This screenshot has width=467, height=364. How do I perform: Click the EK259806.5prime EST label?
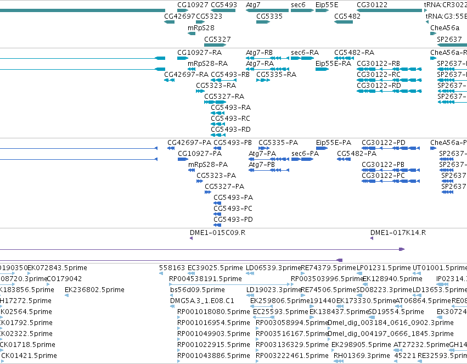click(280, 301)
